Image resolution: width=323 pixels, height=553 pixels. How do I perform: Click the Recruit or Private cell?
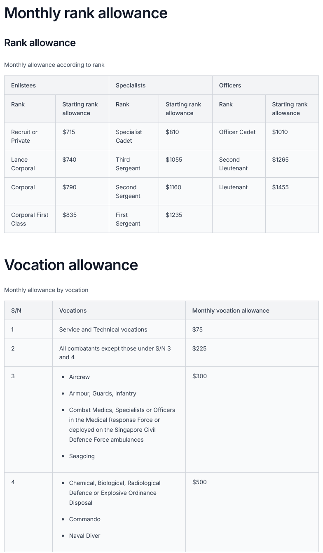[x=24, y=136]
